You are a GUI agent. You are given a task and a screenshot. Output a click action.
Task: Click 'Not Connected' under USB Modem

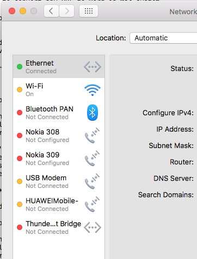47,186
